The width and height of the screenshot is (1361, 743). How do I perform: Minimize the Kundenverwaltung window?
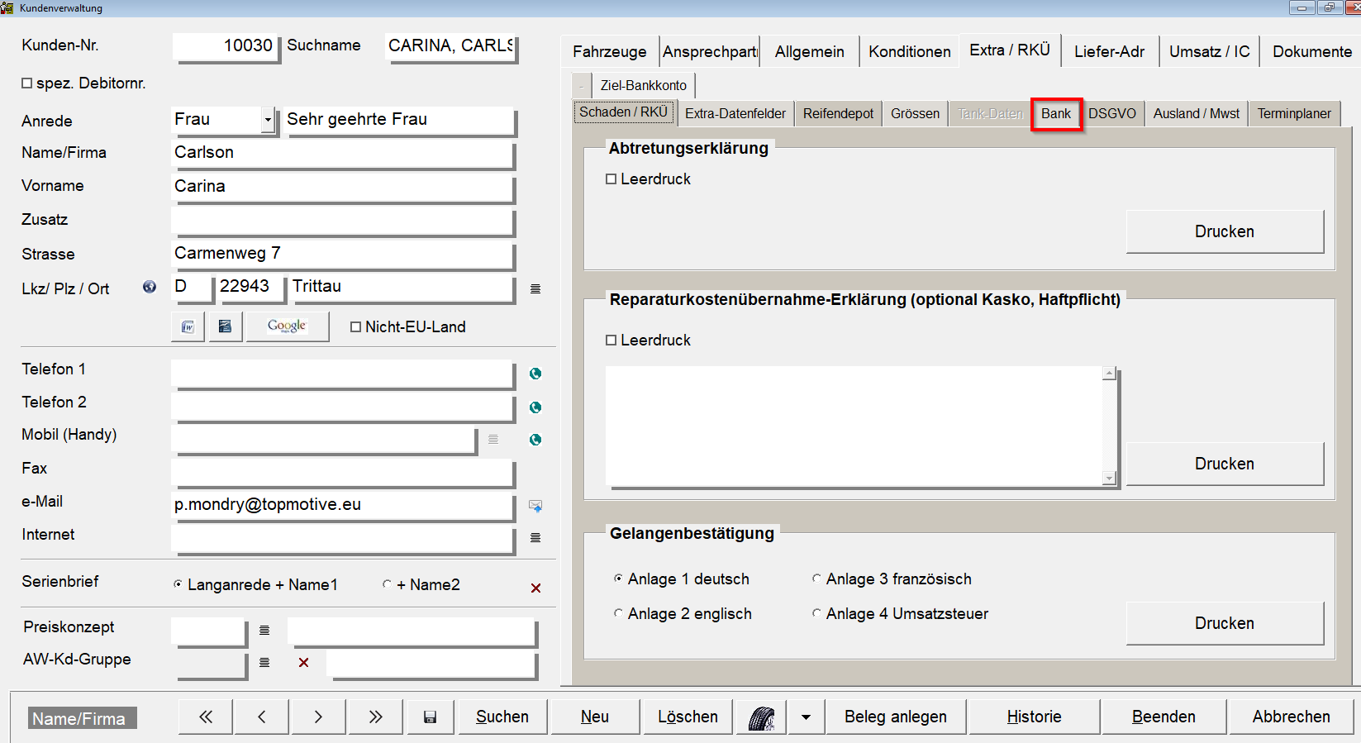[x=1303, y=7]
